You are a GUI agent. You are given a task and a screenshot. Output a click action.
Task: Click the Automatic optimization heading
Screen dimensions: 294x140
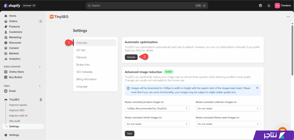point(141,42)
